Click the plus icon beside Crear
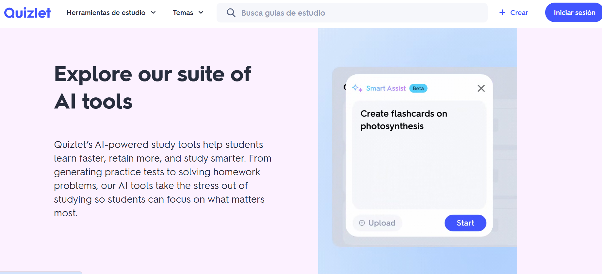602x274 pixels. pyautogui.click(x=502, y=12)
